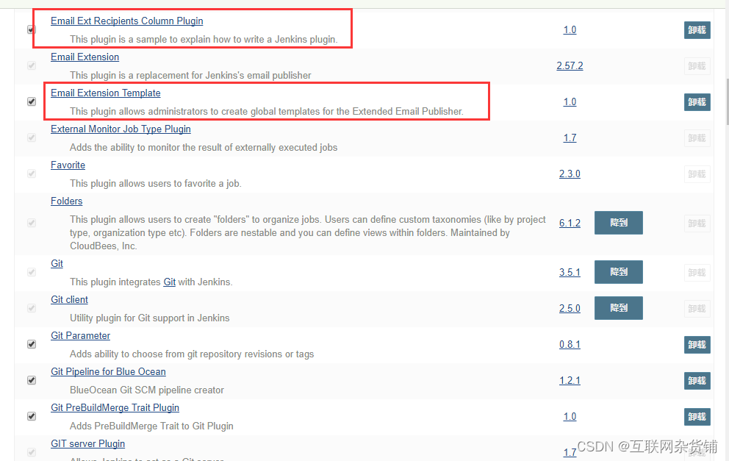Click the Favorite plugin checkbox
Image resolution: width=729 pixels, height=461 pixels.
point(32,174)
